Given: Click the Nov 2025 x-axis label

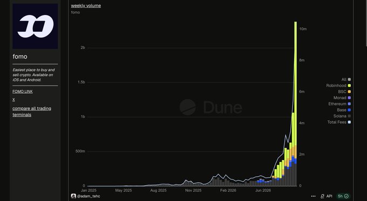Looking at the screenshot, I should [x=193, y=190].
